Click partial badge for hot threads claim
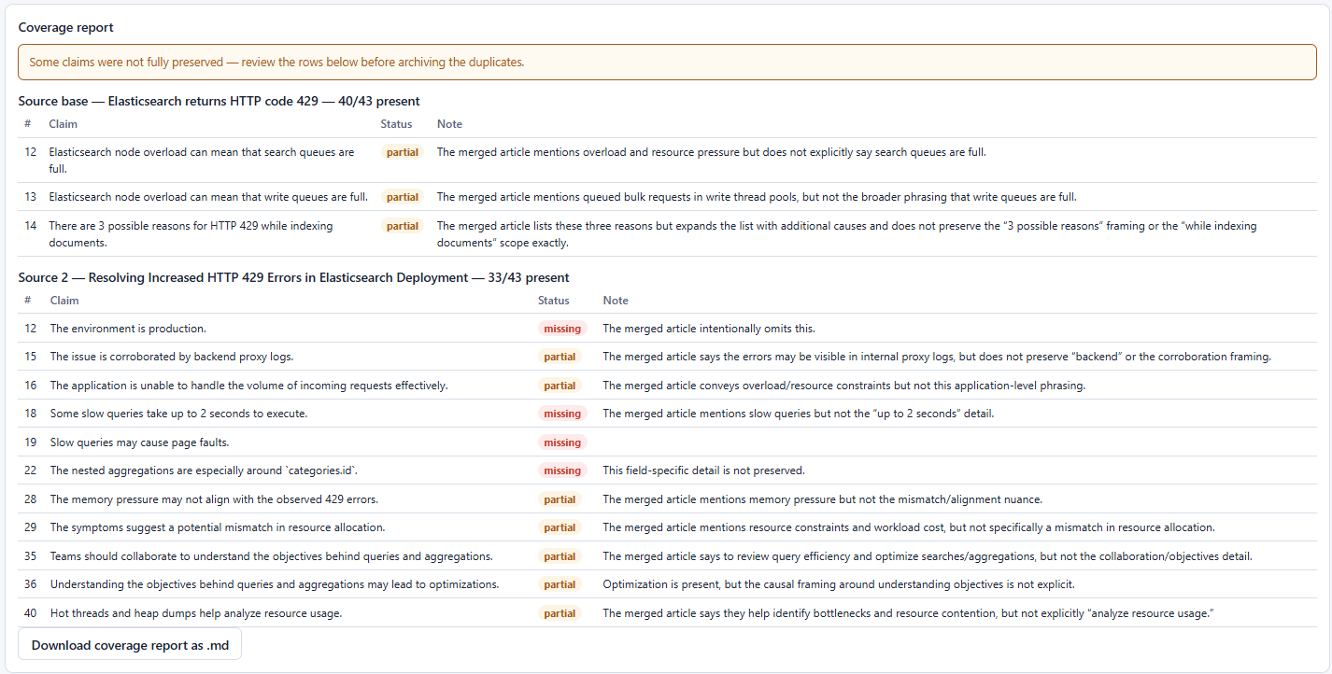This screenshot has width=1332, height=674. (560, 613)
